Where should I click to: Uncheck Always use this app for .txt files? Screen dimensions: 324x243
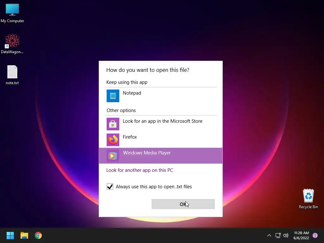coord(110,187)
